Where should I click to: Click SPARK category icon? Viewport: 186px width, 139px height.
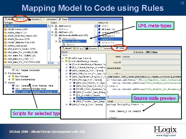click(x=99, y=26)
